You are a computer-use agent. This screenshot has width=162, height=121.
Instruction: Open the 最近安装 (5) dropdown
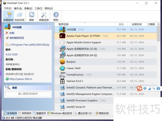[84, 113]
